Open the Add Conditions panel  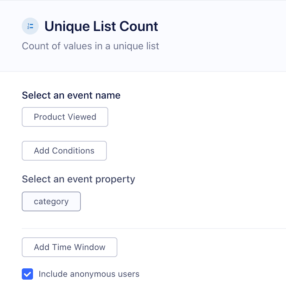click(64, 151)
